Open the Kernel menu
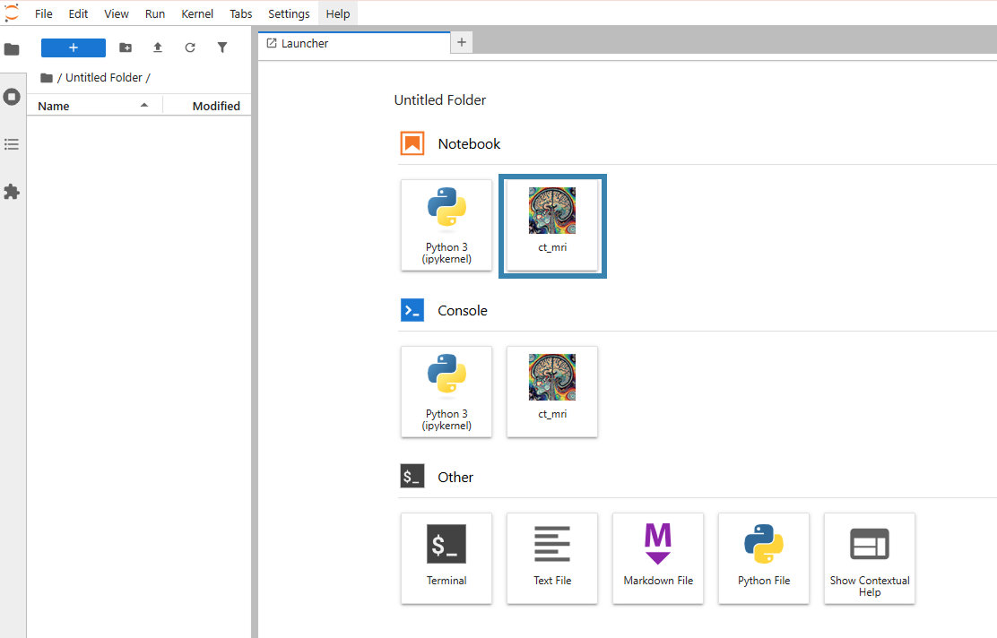997x638 pixels. coord(197,13)
